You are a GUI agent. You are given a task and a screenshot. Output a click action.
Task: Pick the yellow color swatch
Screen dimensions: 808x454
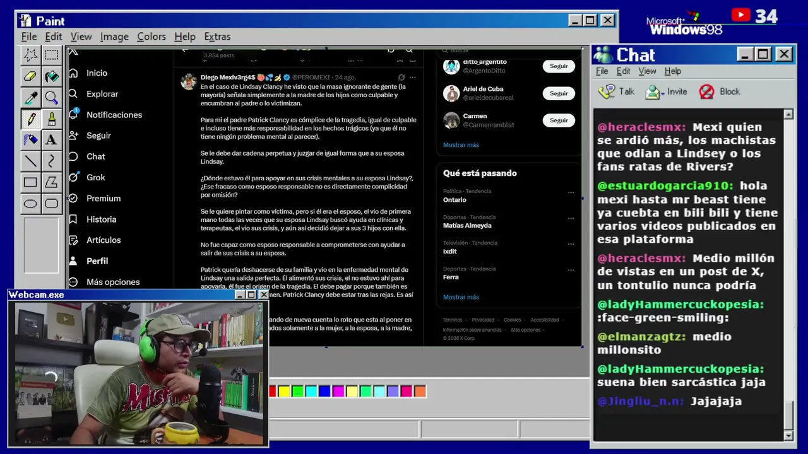tap(284, 392)
